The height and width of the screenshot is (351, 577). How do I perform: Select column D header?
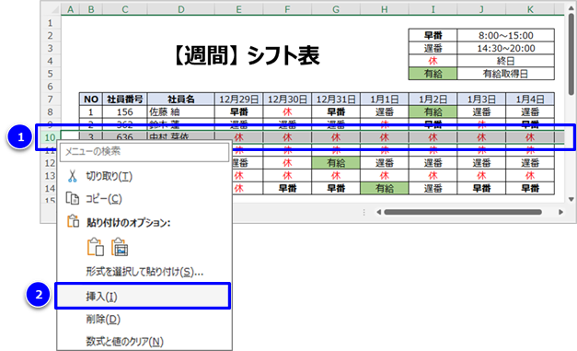pyautogui.click(x=180, y=9)
